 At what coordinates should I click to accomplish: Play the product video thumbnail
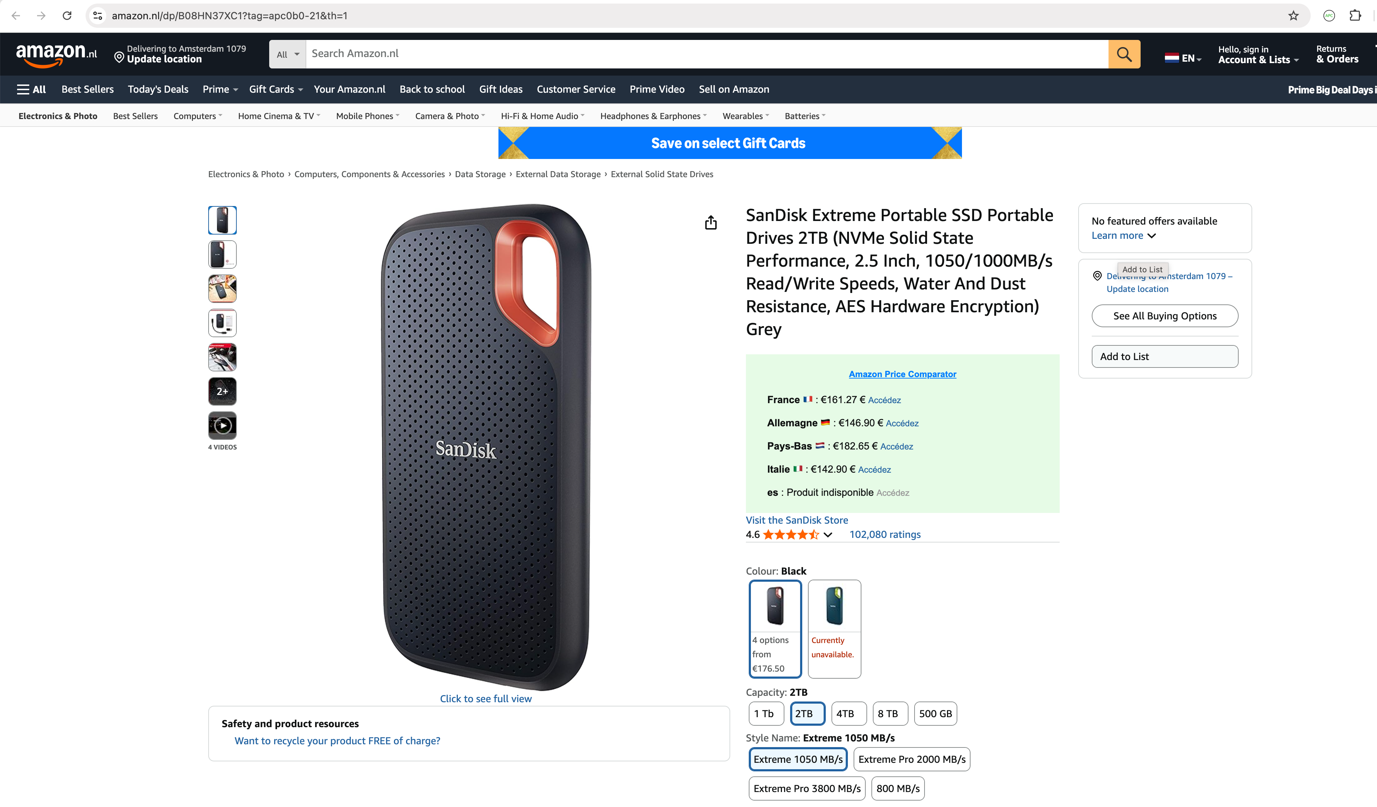222,425
